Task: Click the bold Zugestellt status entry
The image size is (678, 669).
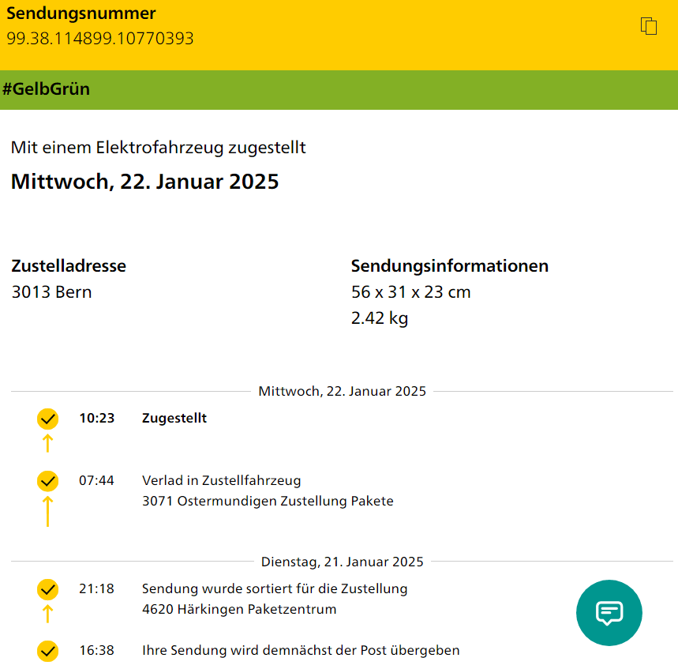Action: (174, 418)
